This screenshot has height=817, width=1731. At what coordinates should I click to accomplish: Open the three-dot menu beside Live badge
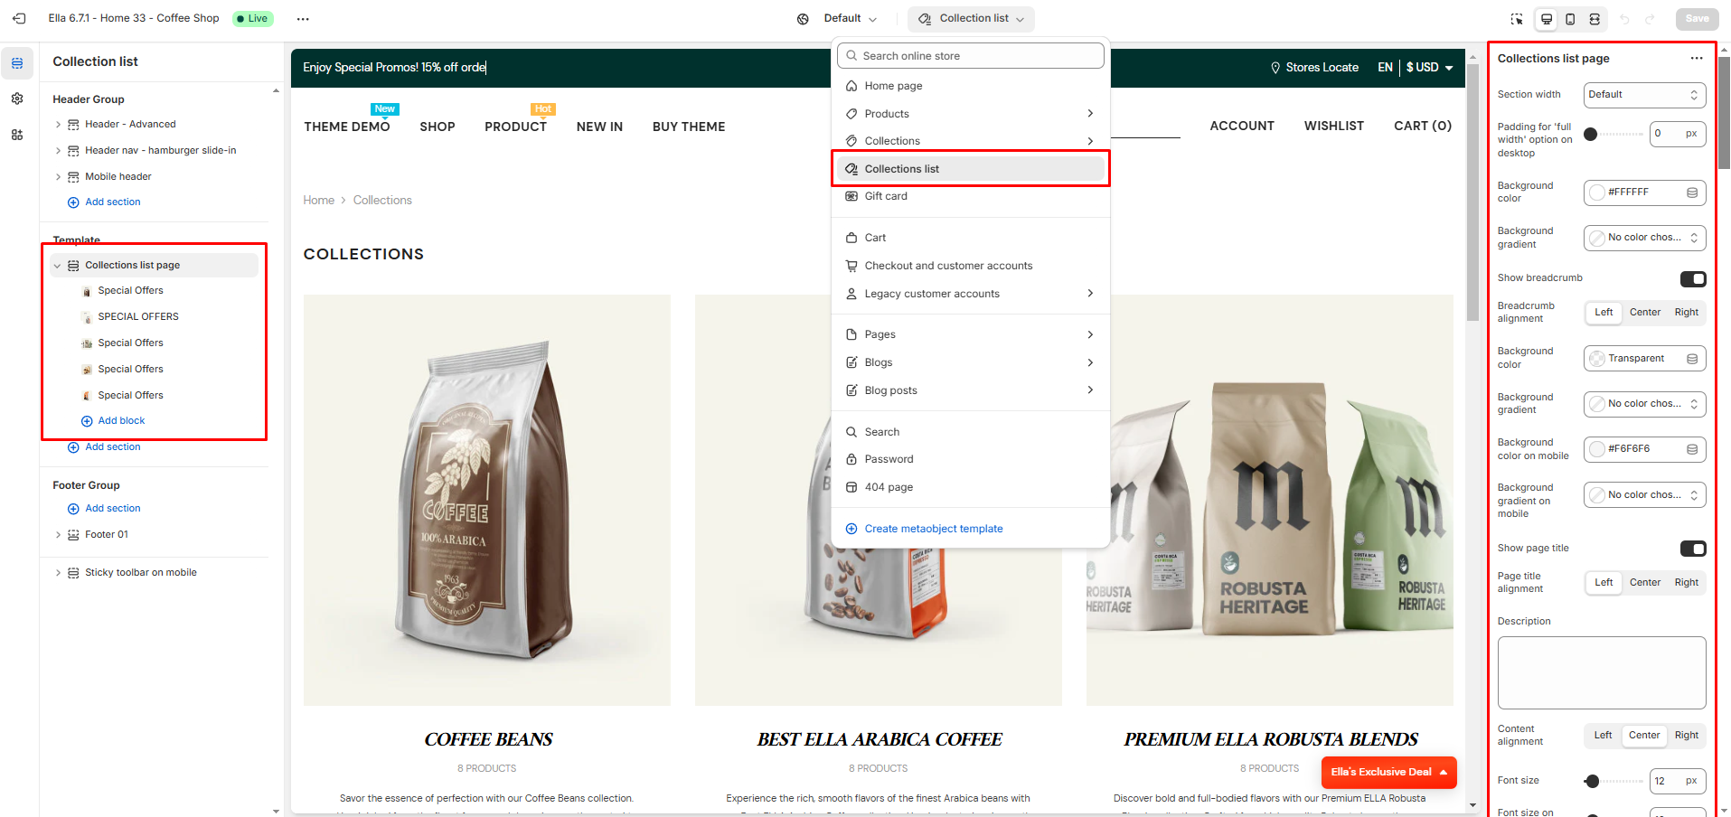(x=303, y=19)
